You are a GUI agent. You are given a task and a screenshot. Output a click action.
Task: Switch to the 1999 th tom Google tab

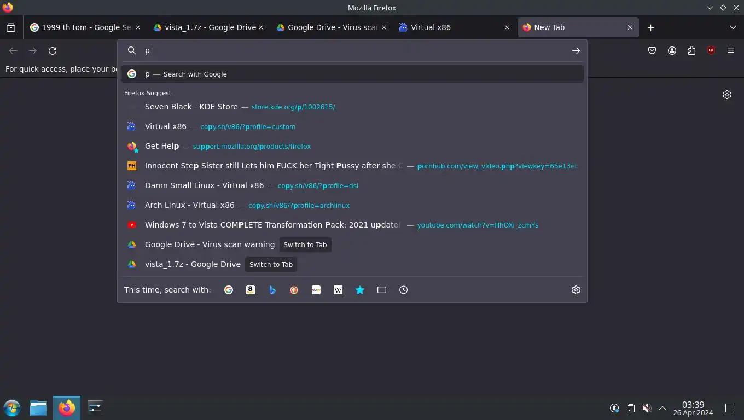click(85, 27)
